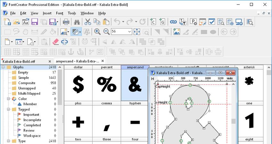Select the dollar glyph cell
The image size is (272, 144).
[78, 83]
